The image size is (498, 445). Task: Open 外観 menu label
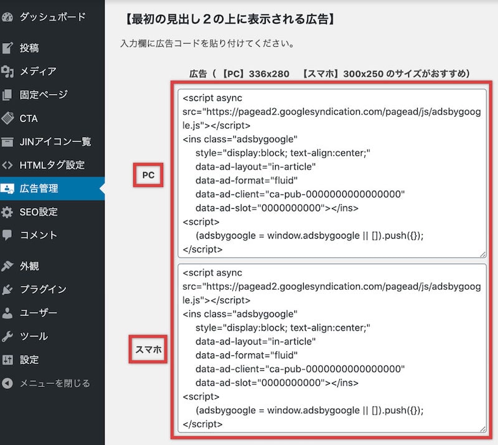point(29,266)
